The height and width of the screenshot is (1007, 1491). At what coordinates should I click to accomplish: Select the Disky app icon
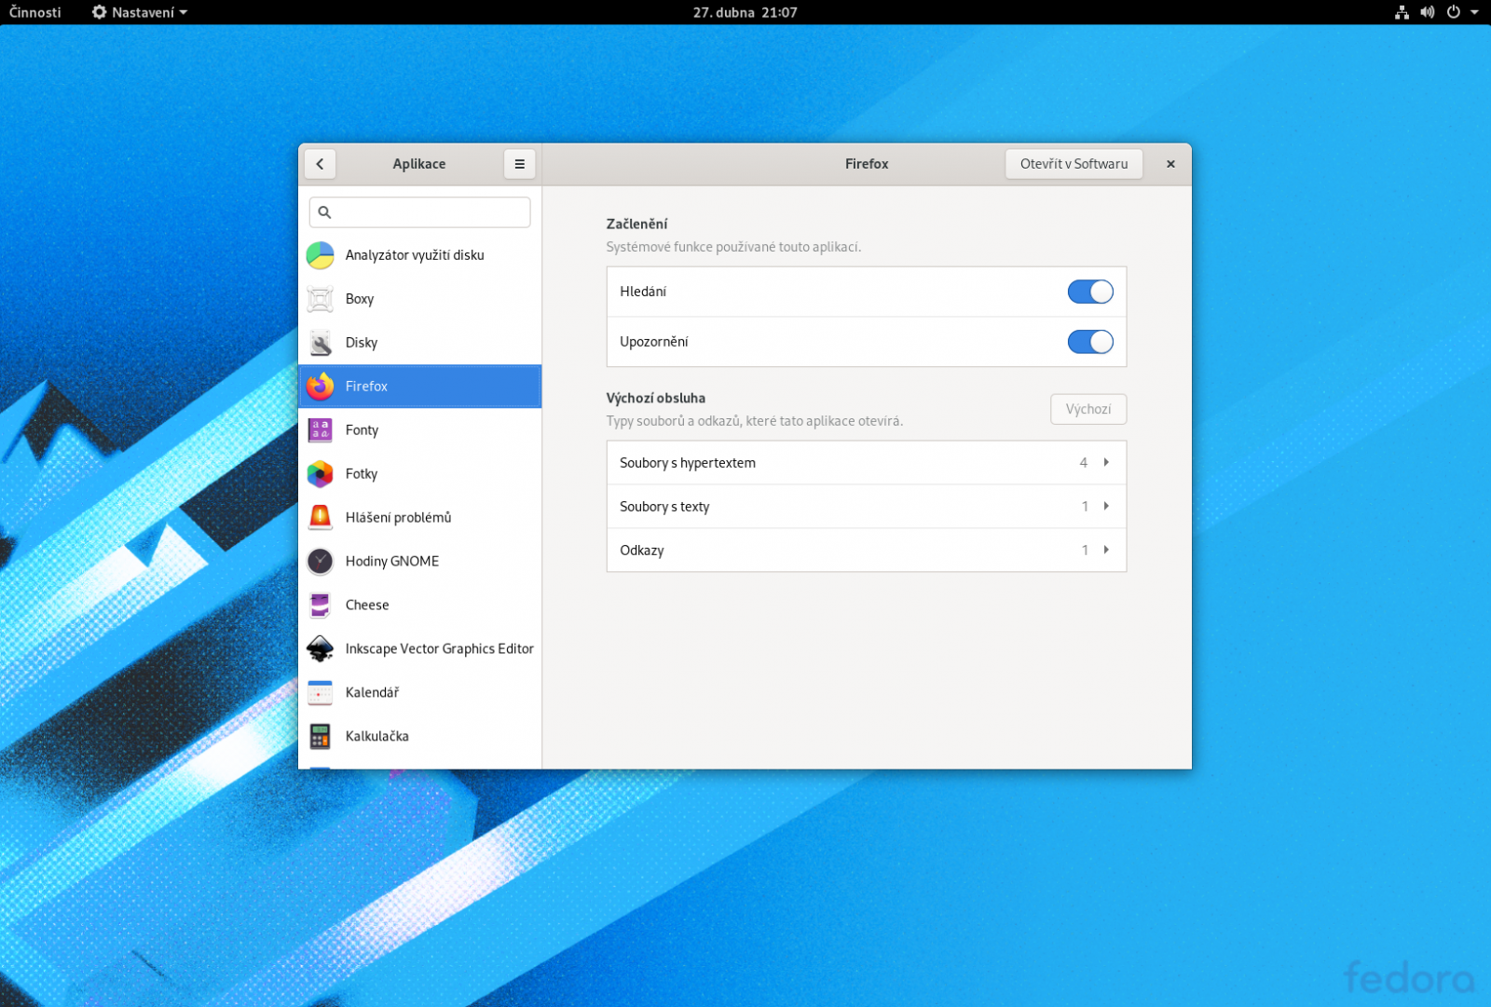click(320, 342)
